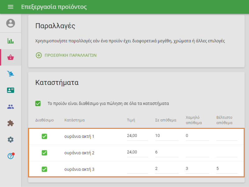Image resolution: width=249 pixels, height=187 pixels.
Task: Toggle availability for ουράνια ακτή 2
Action: (44, 153)
